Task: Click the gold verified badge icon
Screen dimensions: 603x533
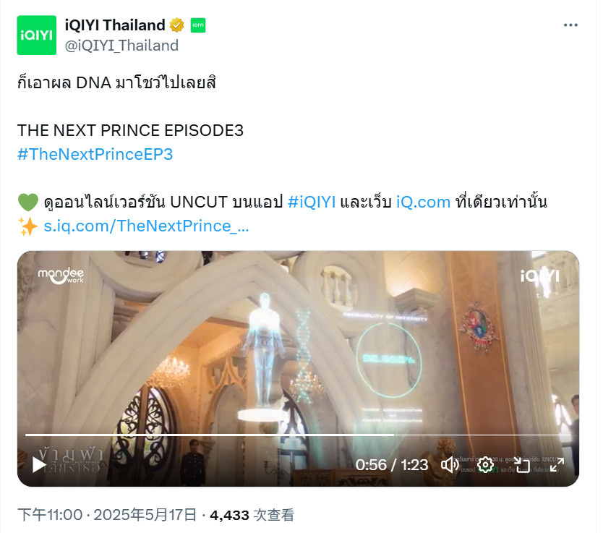Action: tap(176, 25)
